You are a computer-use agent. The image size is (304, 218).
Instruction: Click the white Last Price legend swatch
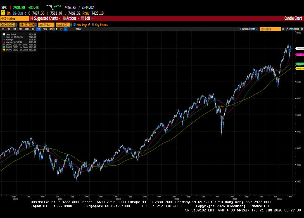point(4,35)
